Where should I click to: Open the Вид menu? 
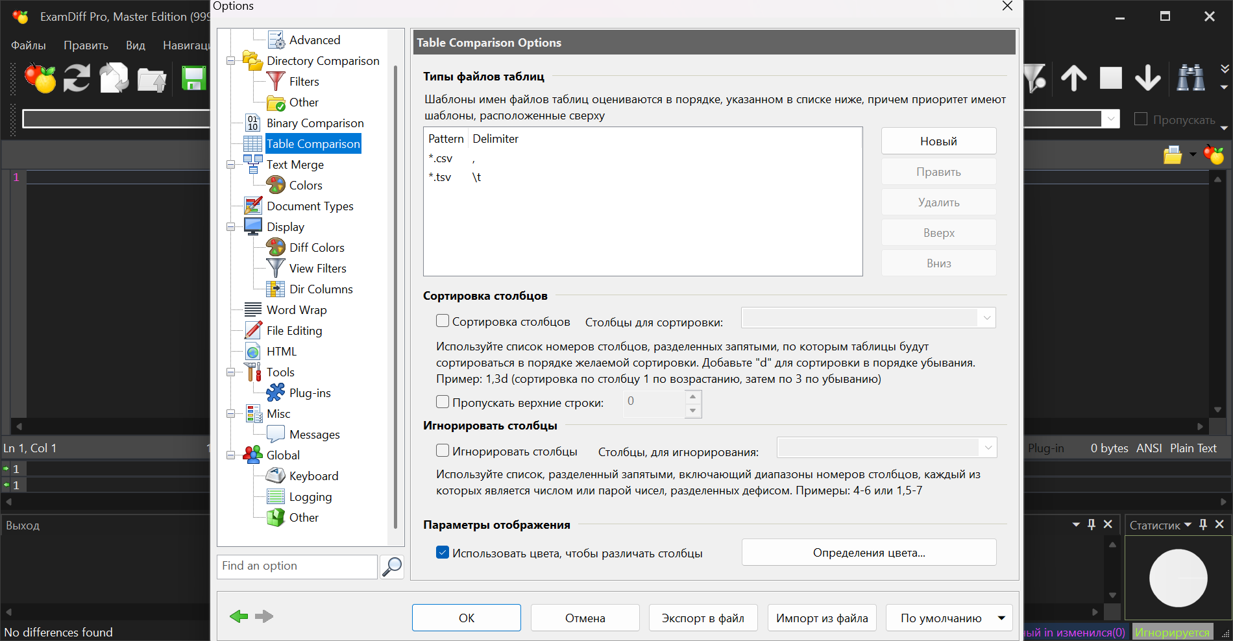[136, 45]
